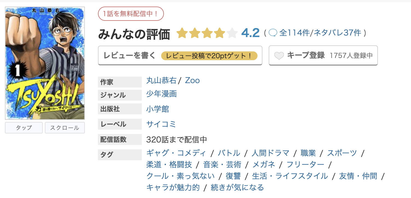Image resolution: width=411 pixels, height=198 pixels.
Task: Select the タップ reading mode
Action: point(24,127)
